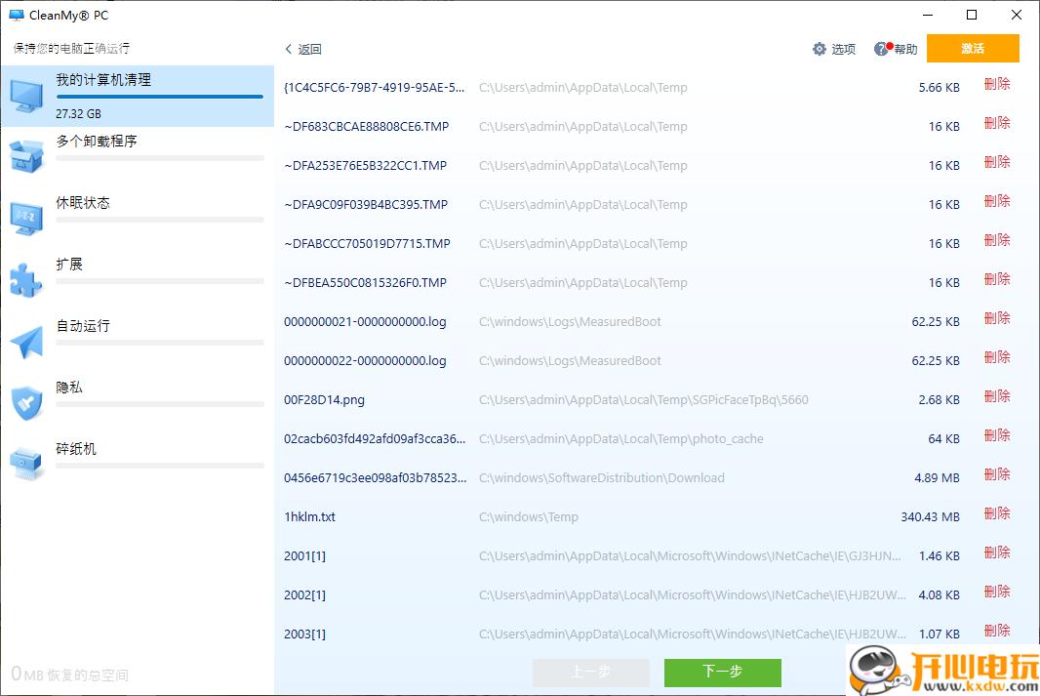Click the sleeping monitor icon for 休眠状态
The image size is (1040, 696).
point(26,218)
